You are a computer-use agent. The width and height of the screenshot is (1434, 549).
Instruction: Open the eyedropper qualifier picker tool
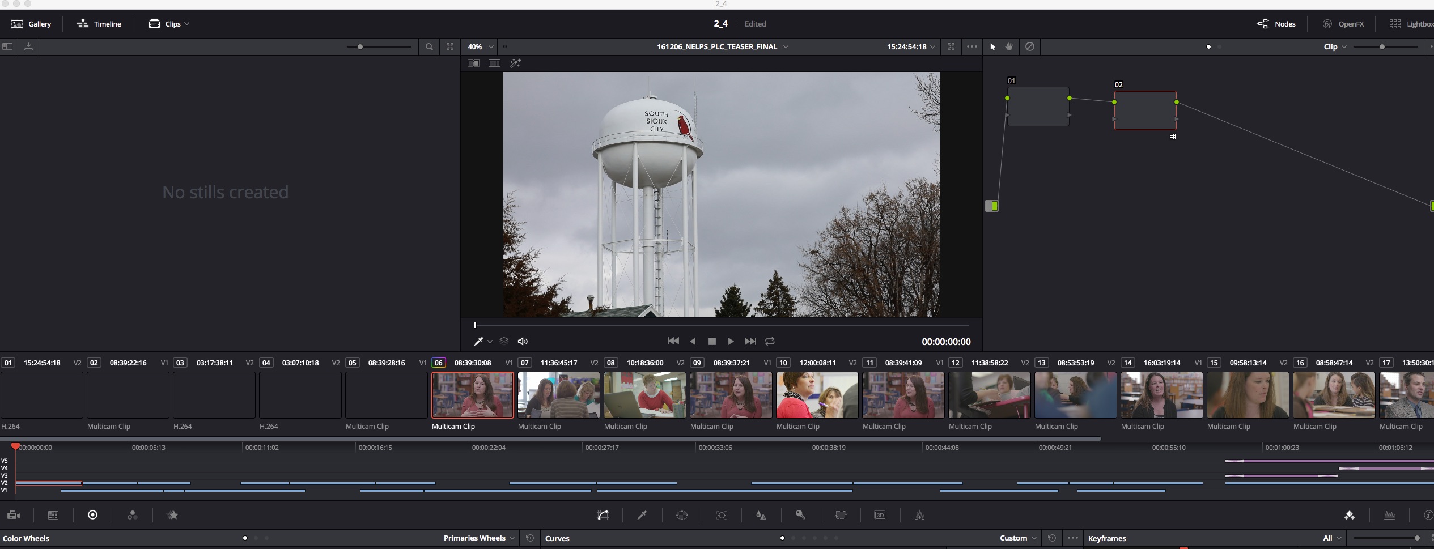coord(478,341)
